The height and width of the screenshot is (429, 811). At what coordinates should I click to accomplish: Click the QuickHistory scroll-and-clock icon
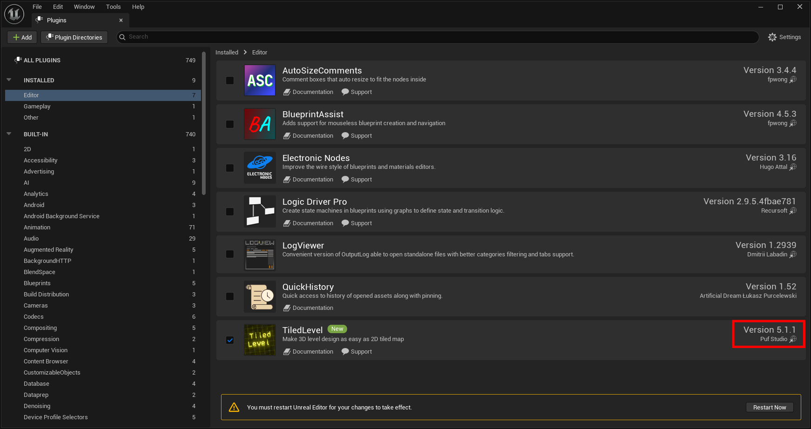click(x=260, y=297)
